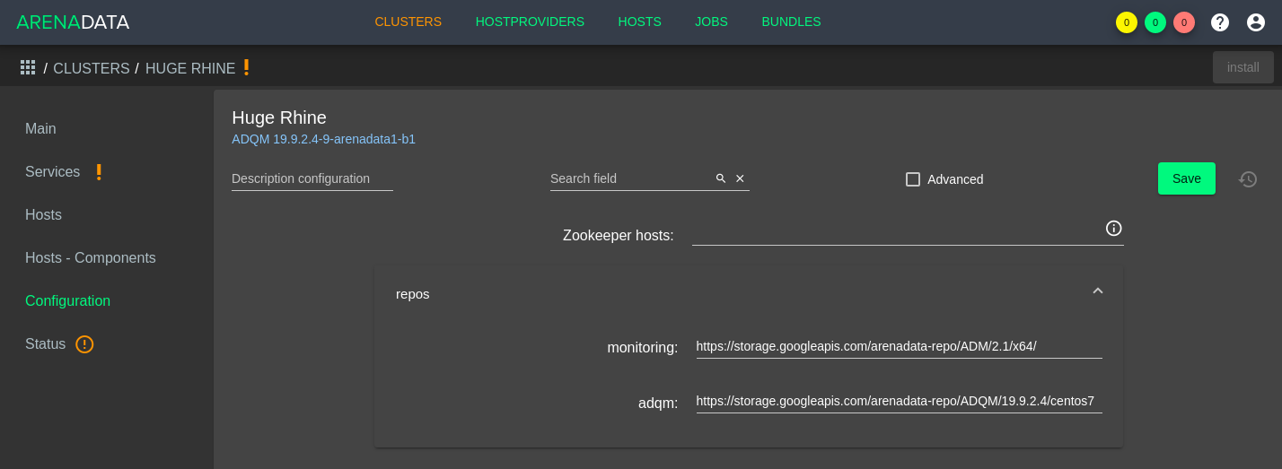Open the user account icon

click(1256, 22)
